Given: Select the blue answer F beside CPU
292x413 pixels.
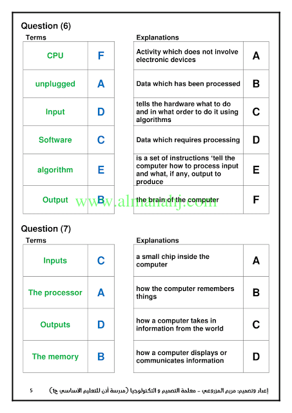Looking at the screenshot, I should coord(101,55).
